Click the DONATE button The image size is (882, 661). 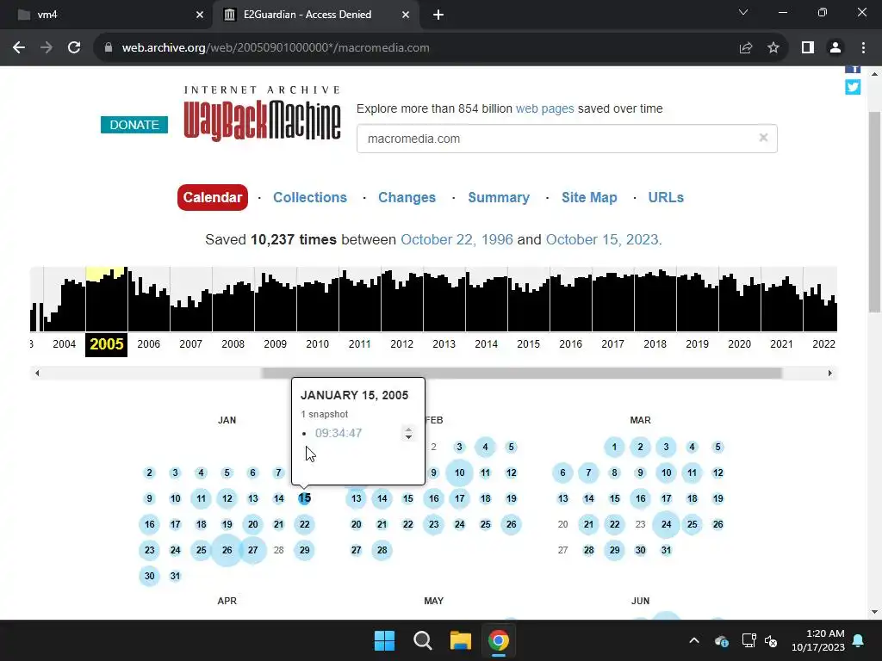point(134,125)
